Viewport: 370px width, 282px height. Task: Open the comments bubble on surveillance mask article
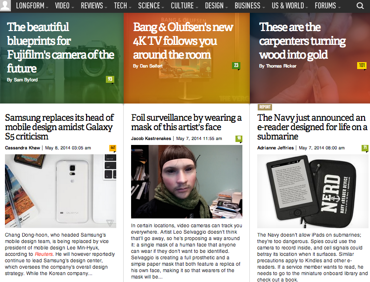239,139
